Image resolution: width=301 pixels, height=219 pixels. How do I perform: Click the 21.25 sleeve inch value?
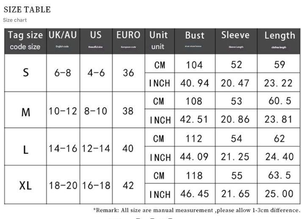coord(236,157)
